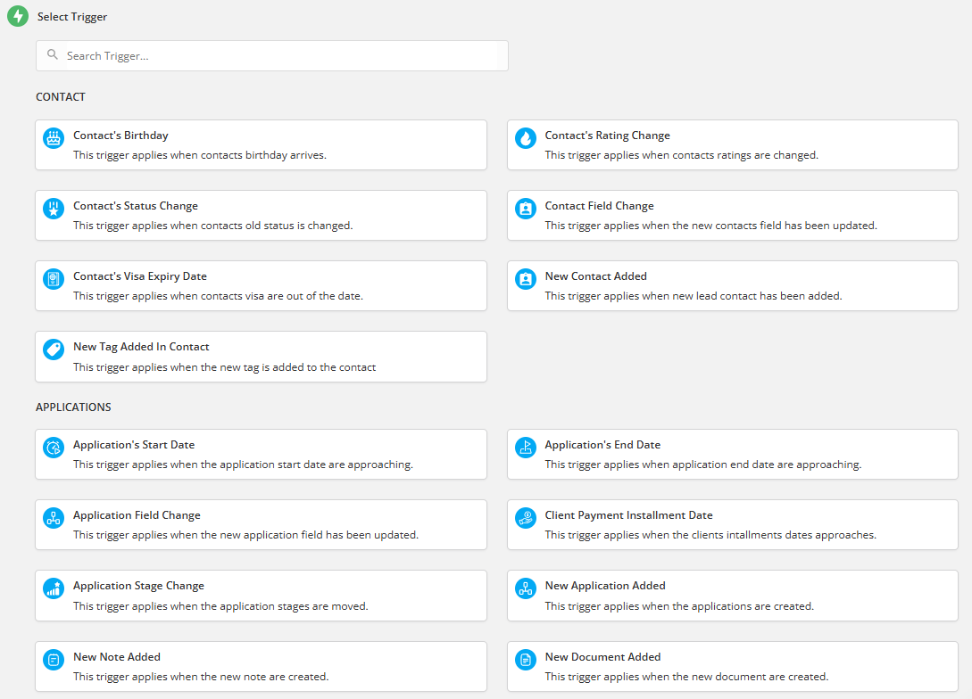Image resolution: width=972 pixels, height=699 pixels.
Task: Select the New Contact Added trigger title
Action: click(595, 276)
